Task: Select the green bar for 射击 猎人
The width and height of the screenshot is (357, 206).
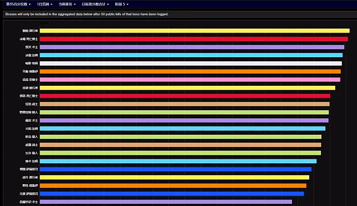Action: 181,137
